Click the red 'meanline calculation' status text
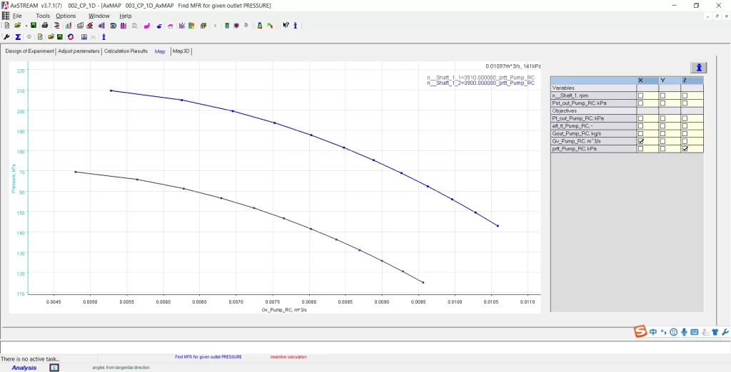 click(x=288, y=357)
